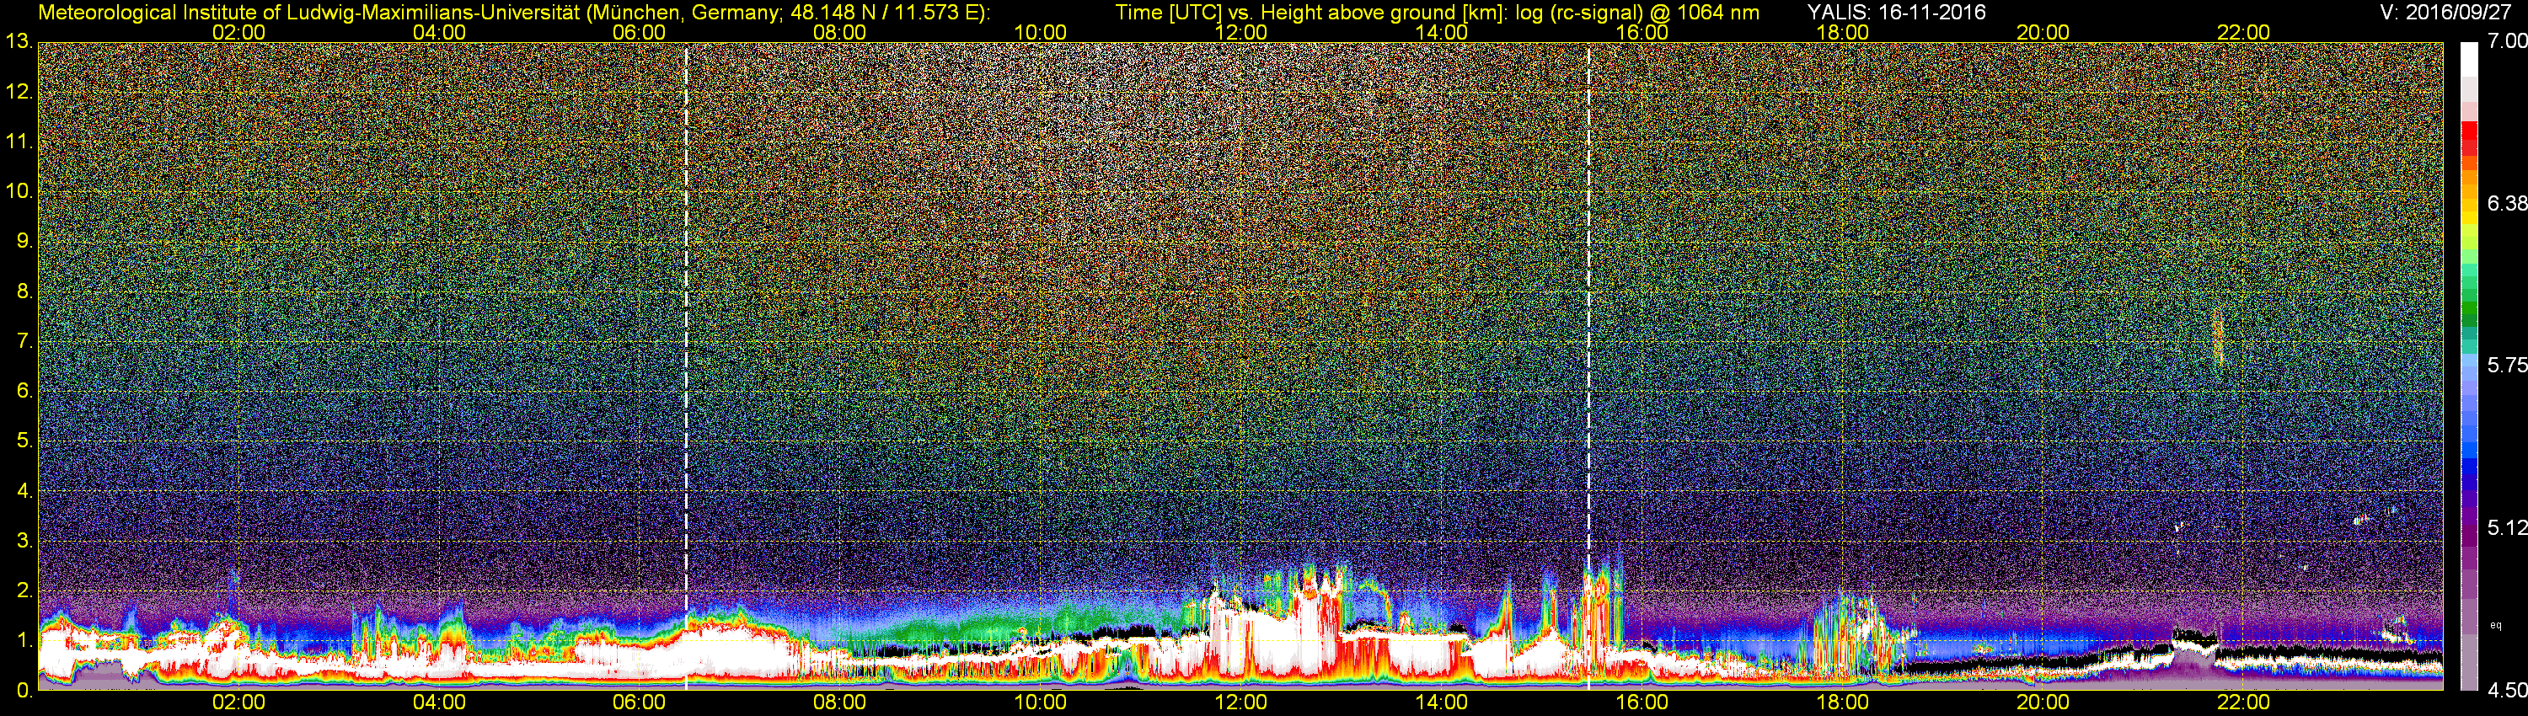Click the 02:00 label on the bottom time axis

[238, 703]
